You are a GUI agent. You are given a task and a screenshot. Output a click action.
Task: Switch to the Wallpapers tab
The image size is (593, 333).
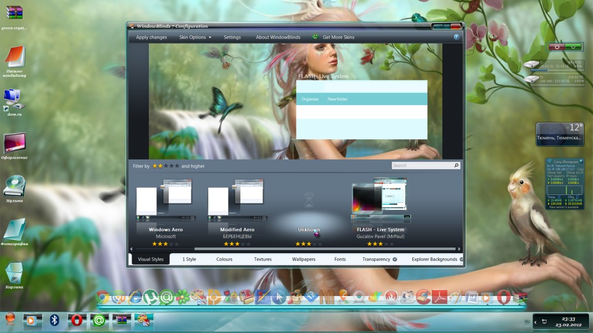tap(303, 260)
